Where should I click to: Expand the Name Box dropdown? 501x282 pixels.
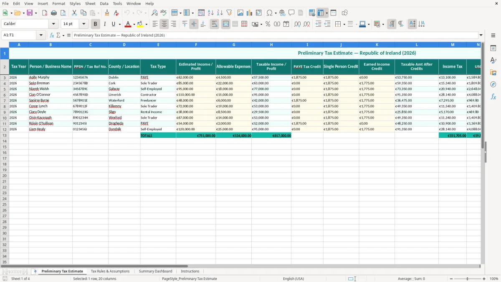click(x=41, y=36)
